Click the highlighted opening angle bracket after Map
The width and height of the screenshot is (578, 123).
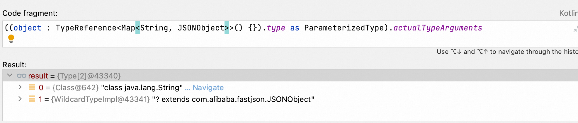tap(138, 28)
